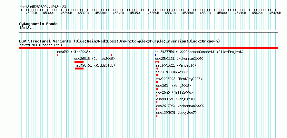The width and height of the screenshot is (287, 138).
Task: Open the nsv692 (Kidd2008) variant label
Action: [x=74, y=52]
